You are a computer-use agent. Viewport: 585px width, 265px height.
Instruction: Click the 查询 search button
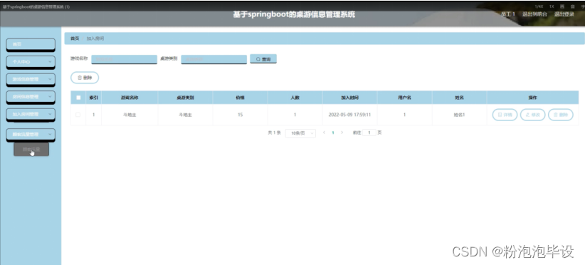(x=263, y=59)
